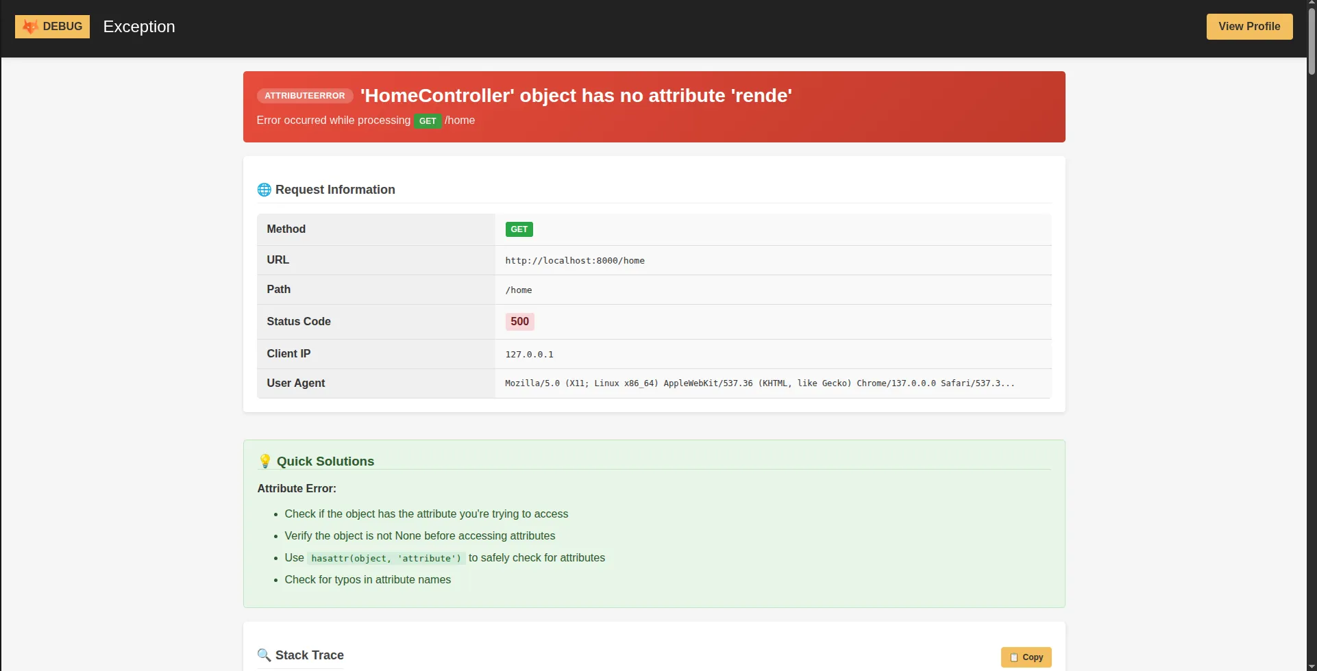Image resolution: width=1317 pixels, height=671 pixels.
Task: Click the lightbulb icon beside Quick Solutions
Action: point(264,461)
